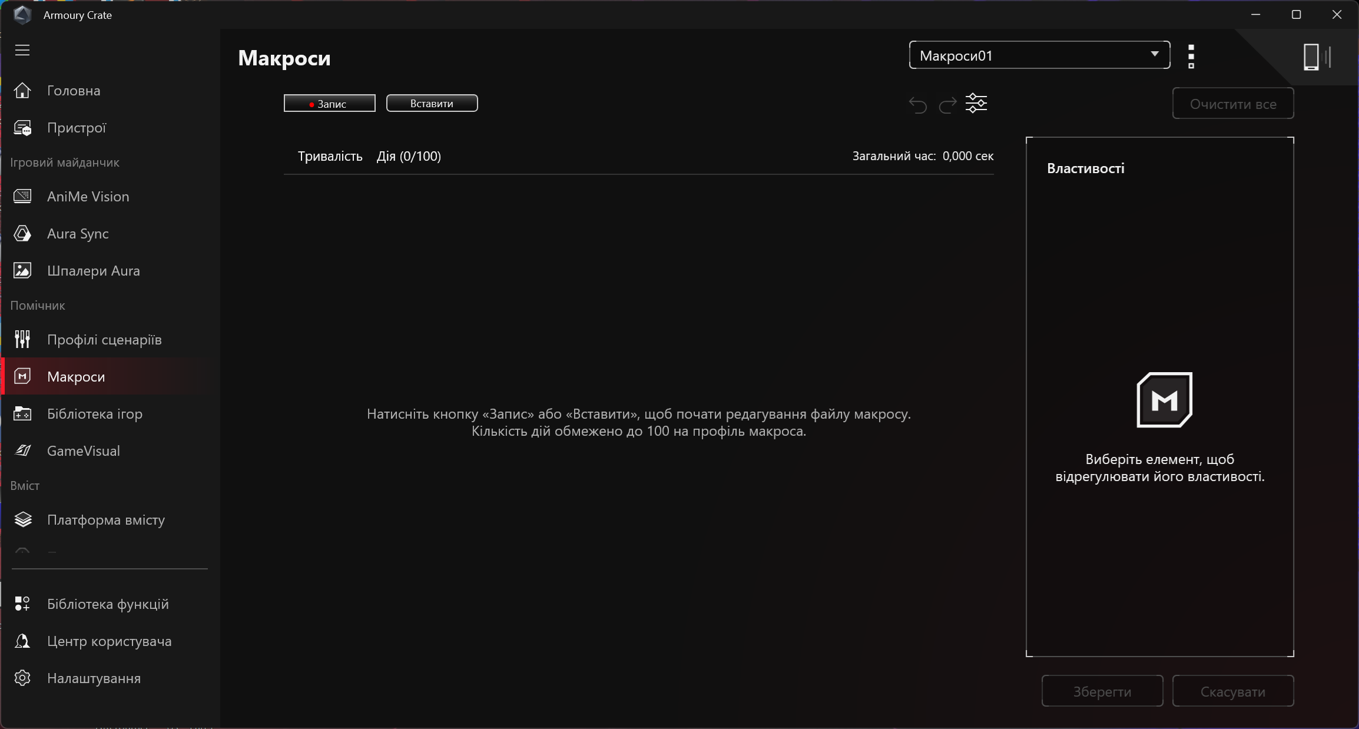1359x729 pixels.
Task: Collapse sidebar with hamburger menu icon
Action: click(22, 50)
